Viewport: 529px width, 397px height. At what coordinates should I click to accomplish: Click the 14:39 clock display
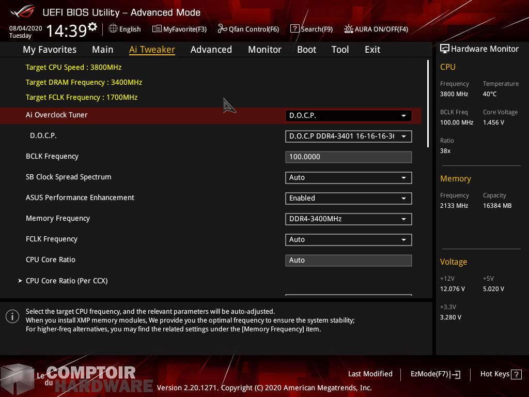[67, 30]
